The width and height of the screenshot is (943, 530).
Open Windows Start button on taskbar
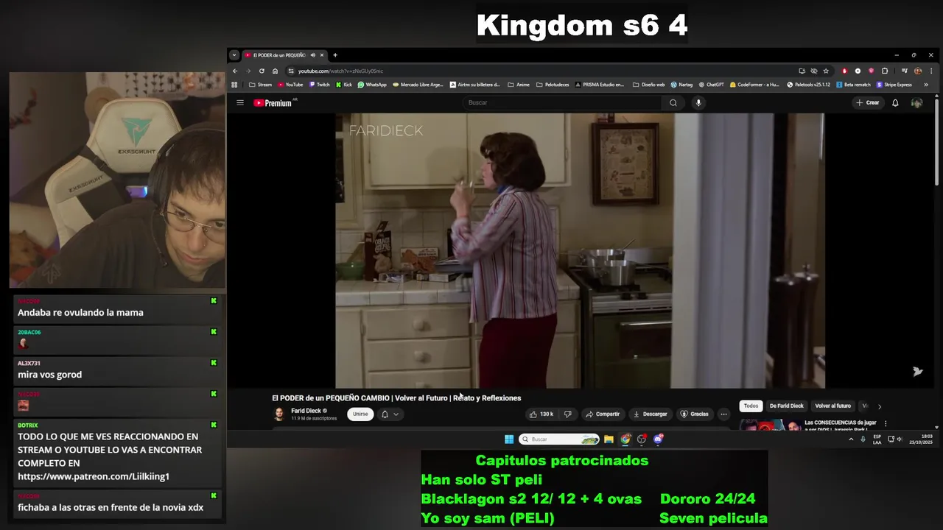pos(509,439)
